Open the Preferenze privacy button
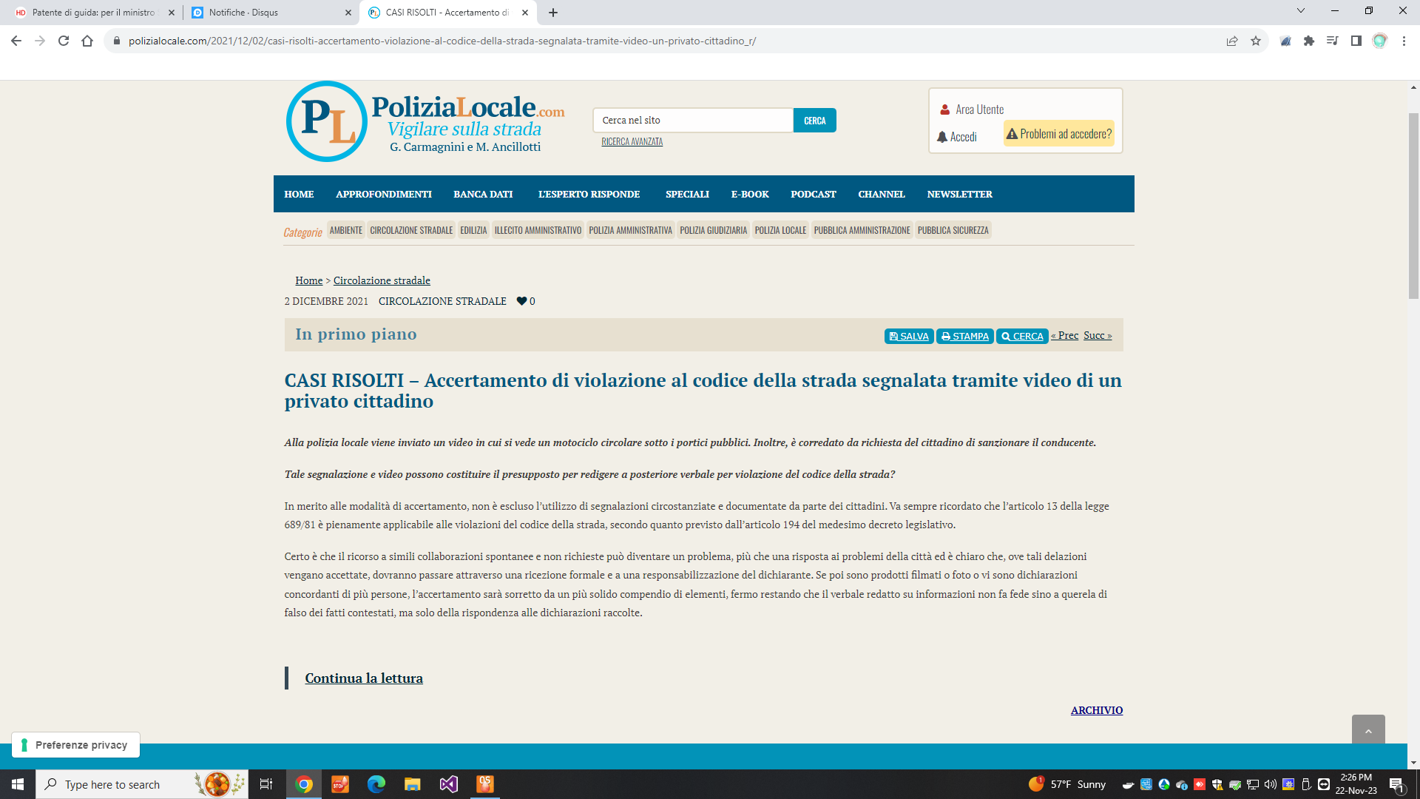 click(75, 745)
